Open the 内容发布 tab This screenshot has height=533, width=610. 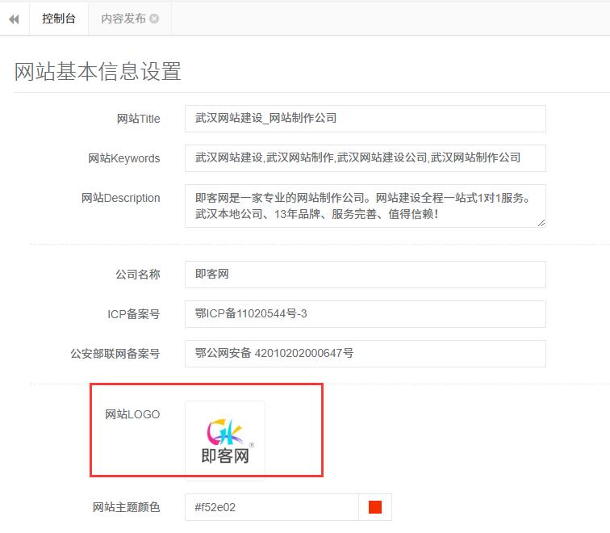[123, 19]
